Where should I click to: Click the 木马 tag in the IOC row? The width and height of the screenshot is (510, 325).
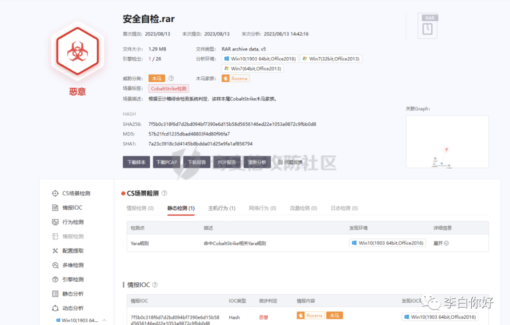pyautogui.click(x=334, y=315)
